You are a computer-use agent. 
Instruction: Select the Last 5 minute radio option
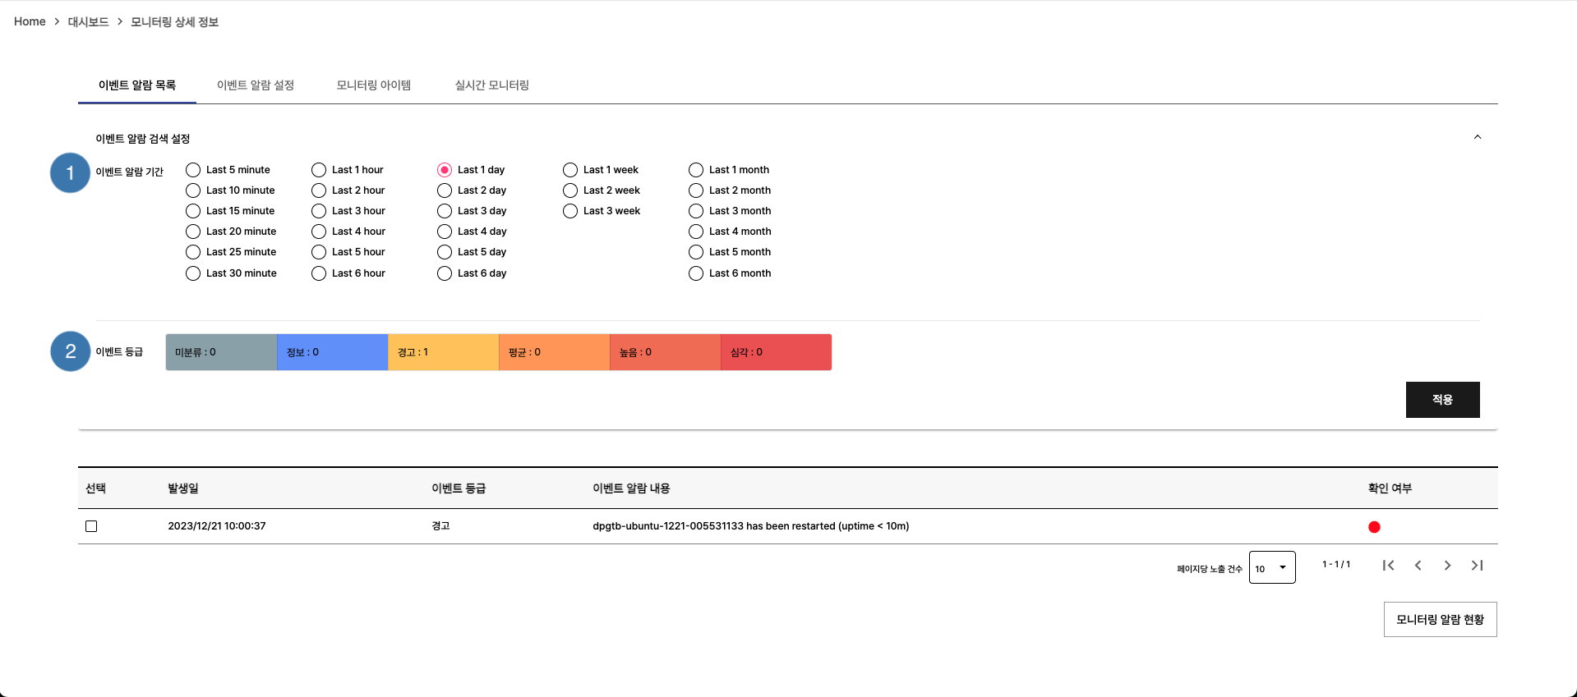(193, 170)
